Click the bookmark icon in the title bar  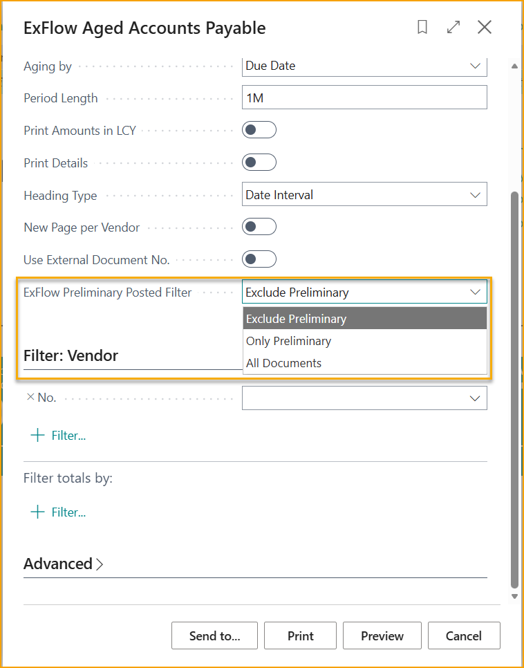[422, 27]
